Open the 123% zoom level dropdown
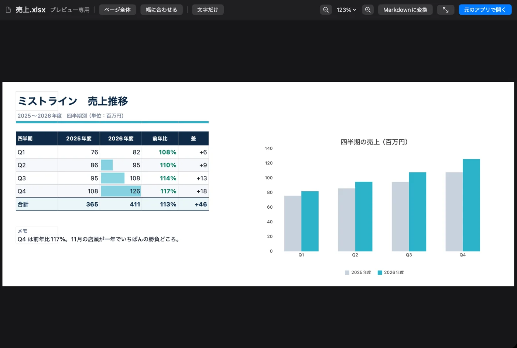This screenshot has height=348, width=517. 346,10
